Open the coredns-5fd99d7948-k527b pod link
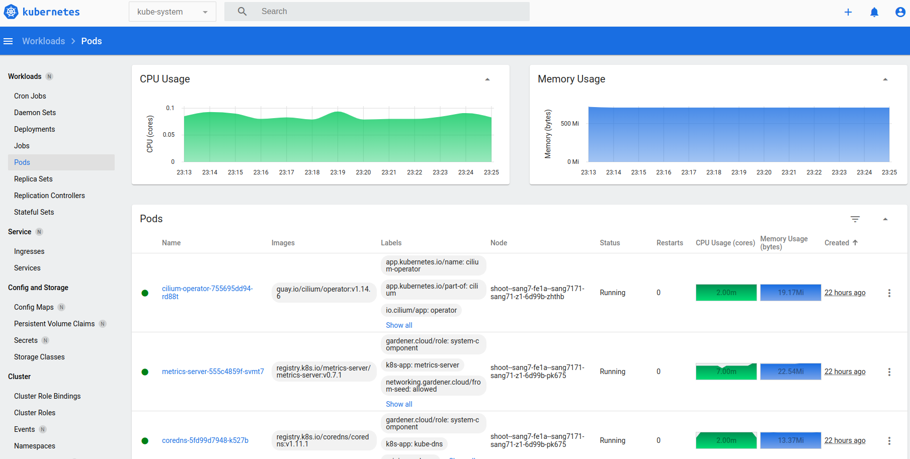The height and width of the screenshot is (459, 910). (x=205, y=440)
